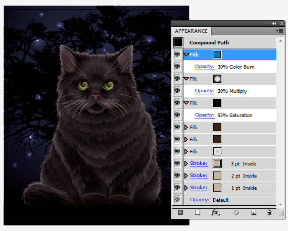Click the '2 pt Inside' stroke weight text
Viewport: 288px width, 231px height.
[244, 176]
